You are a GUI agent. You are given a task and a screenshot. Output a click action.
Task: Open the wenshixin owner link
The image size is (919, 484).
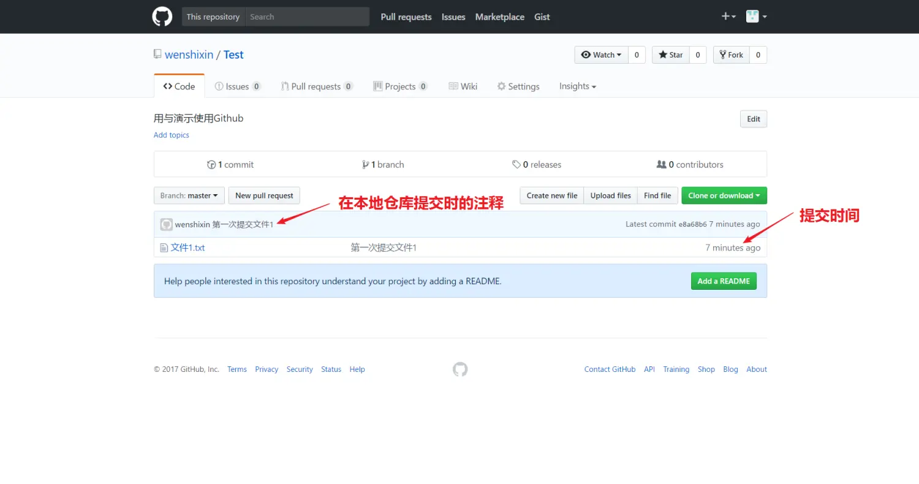[x=189, y=55]
